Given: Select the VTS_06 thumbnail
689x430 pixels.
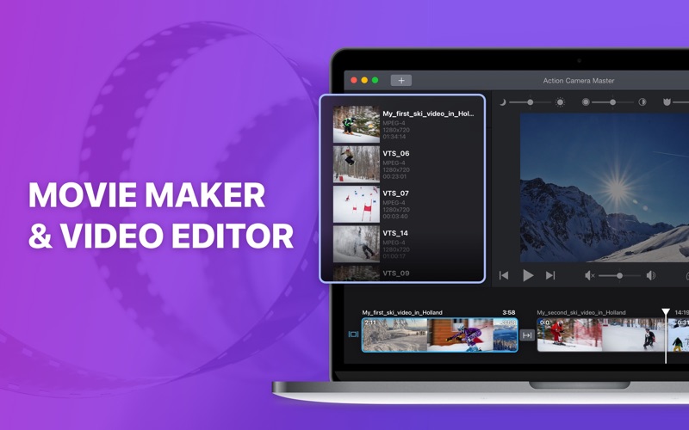Looking at the screenshot, I should [357, 164].
